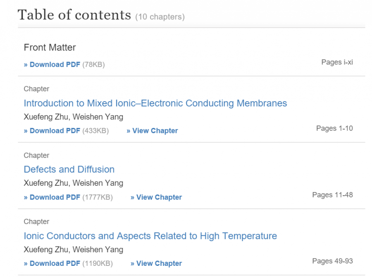This screenshot has height=277, width=372.
Task: Download the 433KB Introduction chapter PDF
Action: 52,131
